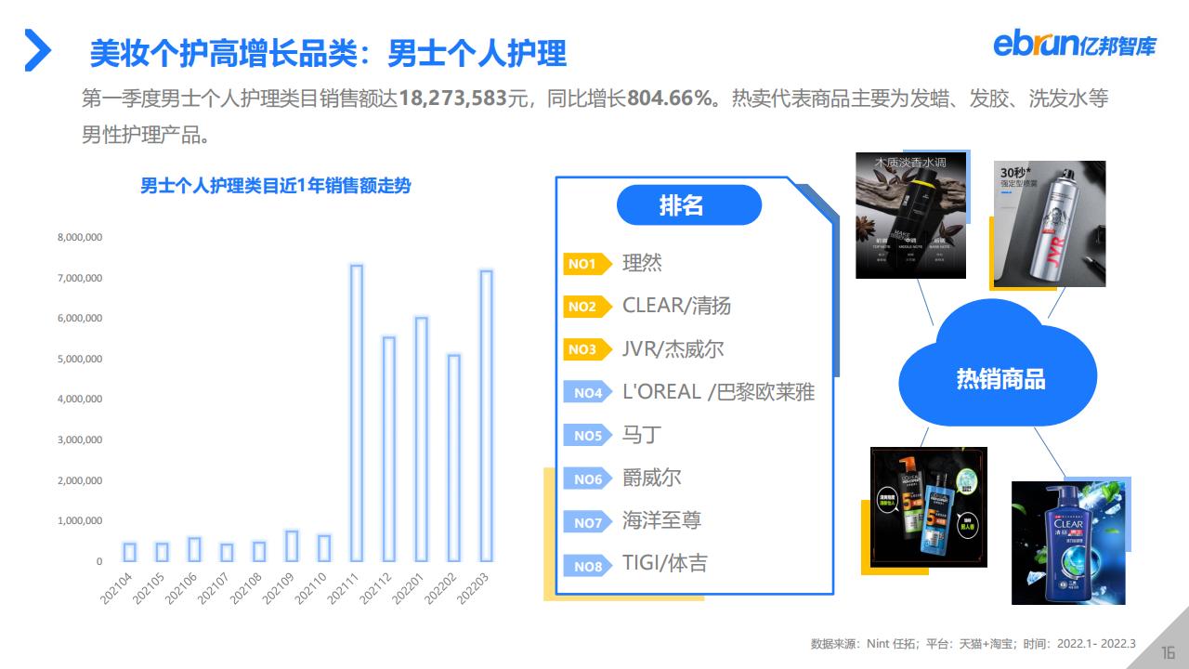Click the 2,000,000 y-axis label
The height and width of the screenshot is (669, 1189).
[x=80, y=480]
